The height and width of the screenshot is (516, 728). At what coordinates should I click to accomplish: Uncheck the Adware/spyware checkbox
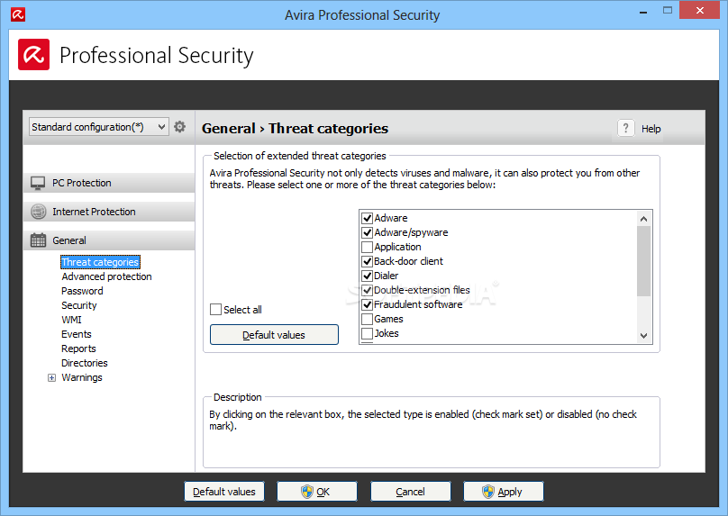[367, 232]
